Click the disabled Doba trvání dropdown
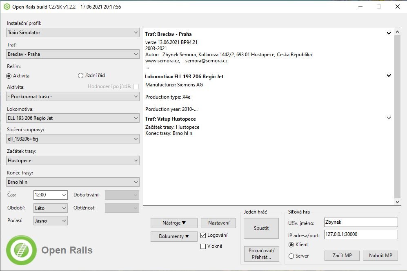 click(122, 195)
